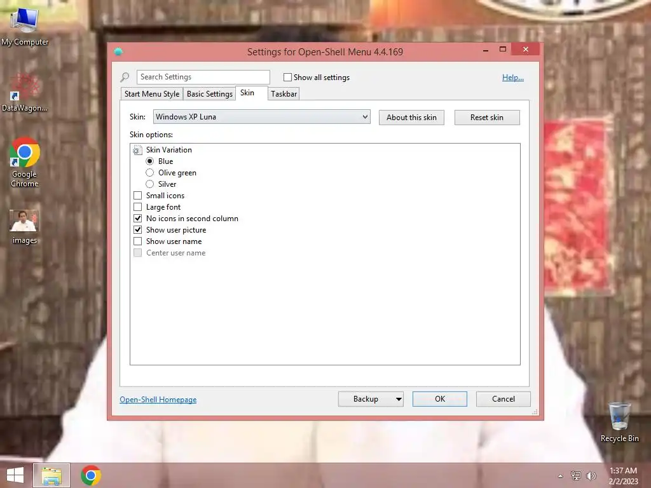Image resolution: width=651 pixels, height=488 pixels.
Task: Open File Explorer from the taskbar
Action: tap(51, 475)
